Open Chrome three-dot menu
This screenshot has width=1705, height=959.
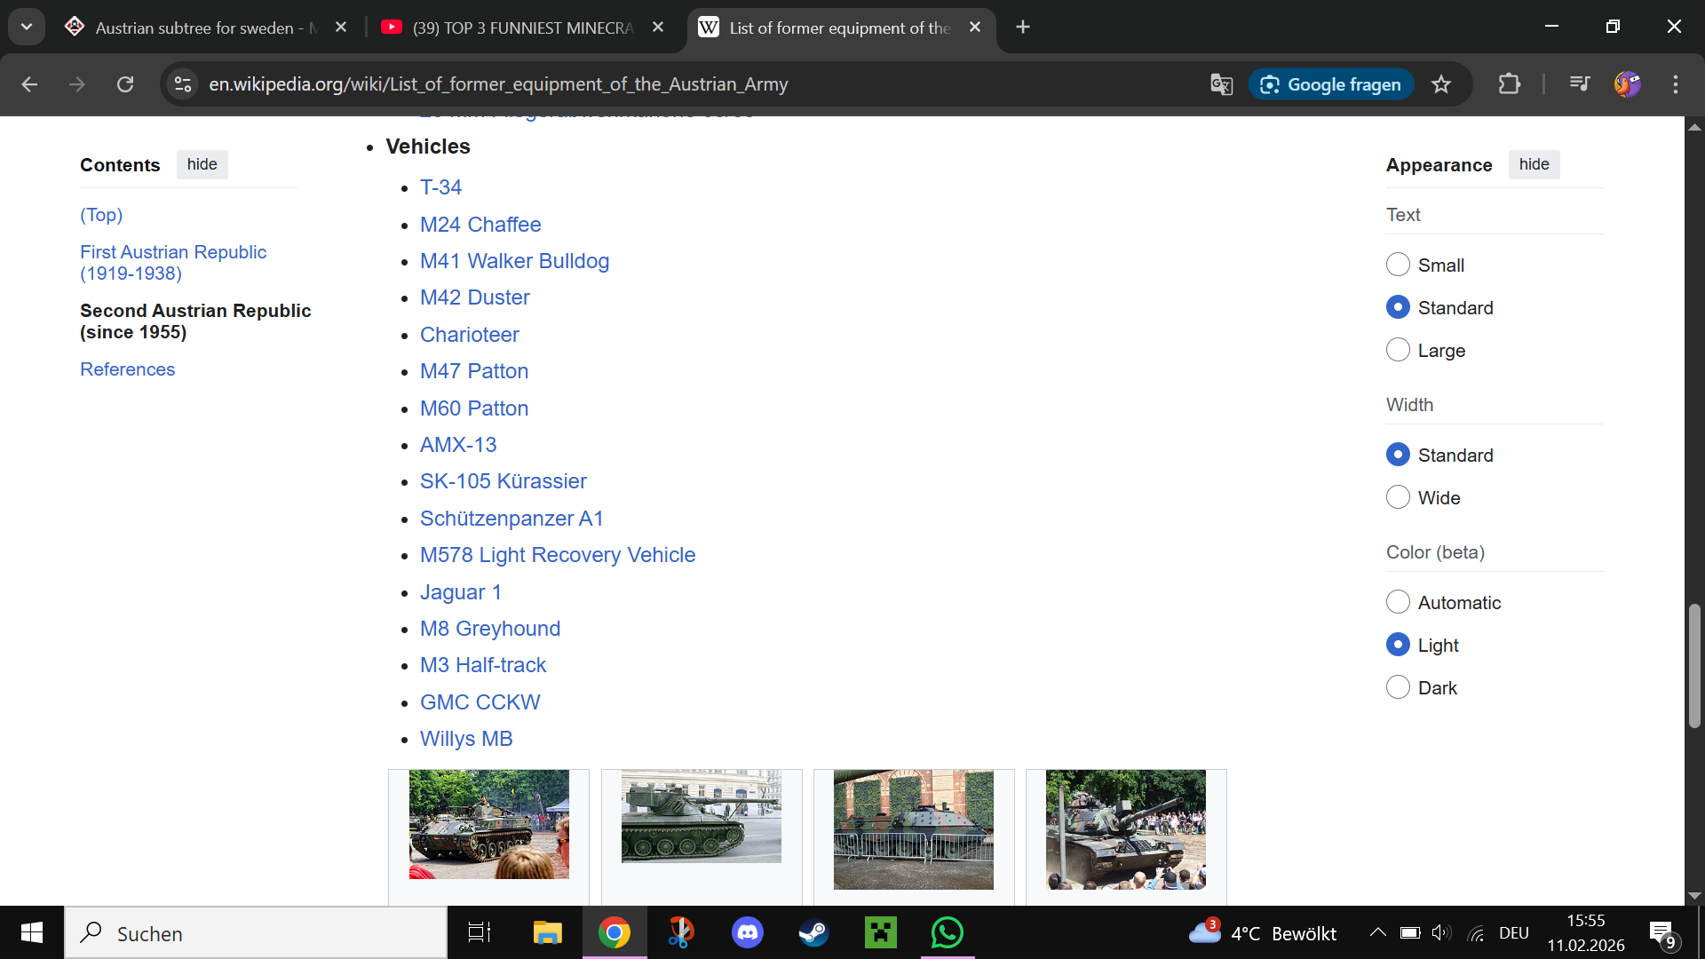point(1675,84)
